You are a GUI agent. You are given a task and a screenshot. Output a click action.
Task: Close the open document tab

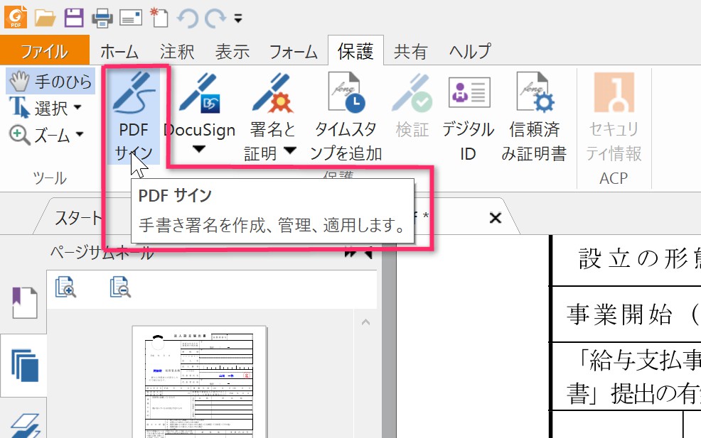click(x=496, y=218)
